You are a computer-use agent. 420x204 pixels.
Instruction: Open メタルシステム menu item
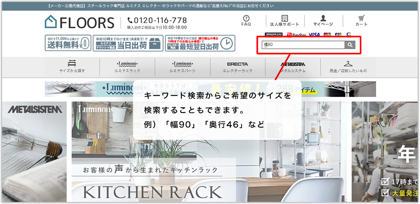[x=293, y=67]
